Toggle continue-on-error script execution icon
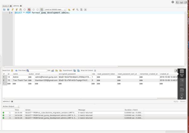 pyautogui.click(x=29, y=9)
